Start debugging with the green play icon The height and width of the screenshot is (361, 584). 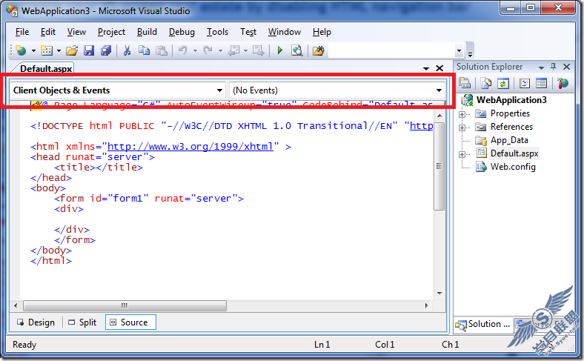point(280,50)
